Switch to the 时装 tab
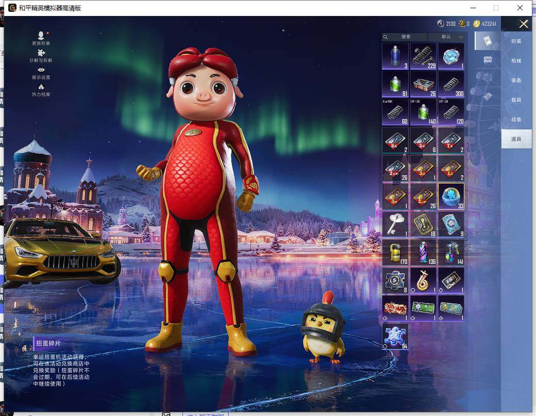 coord(516,41)
